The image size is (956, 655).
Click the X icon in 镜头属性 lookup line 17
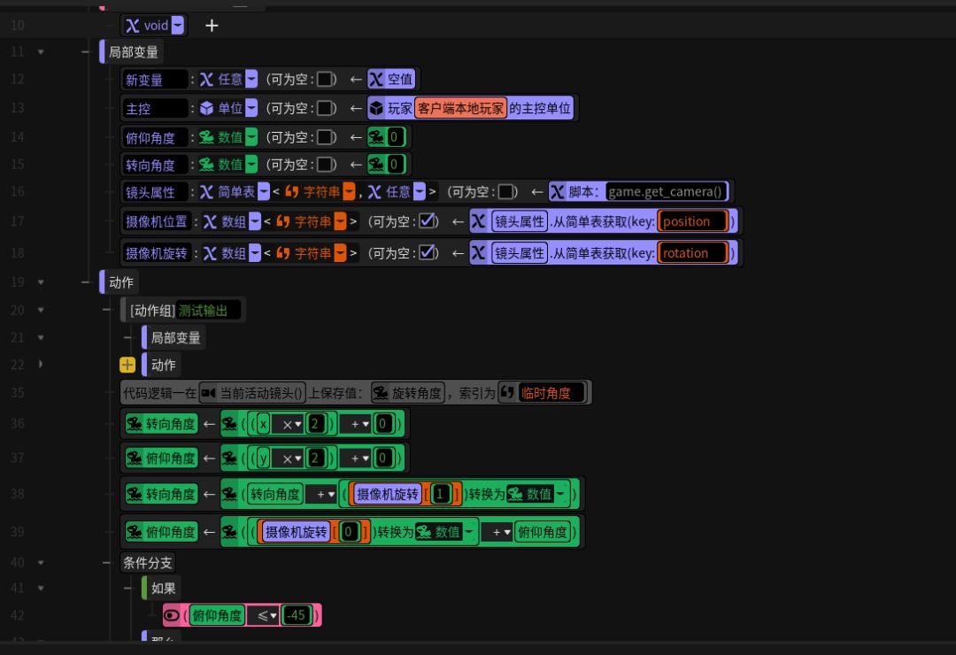479,220
